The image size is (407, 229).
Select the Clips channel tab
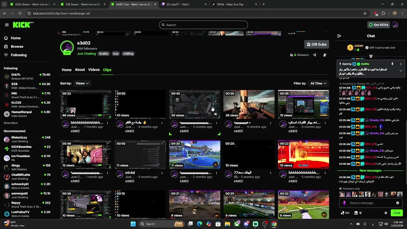(x=107, y=70)
